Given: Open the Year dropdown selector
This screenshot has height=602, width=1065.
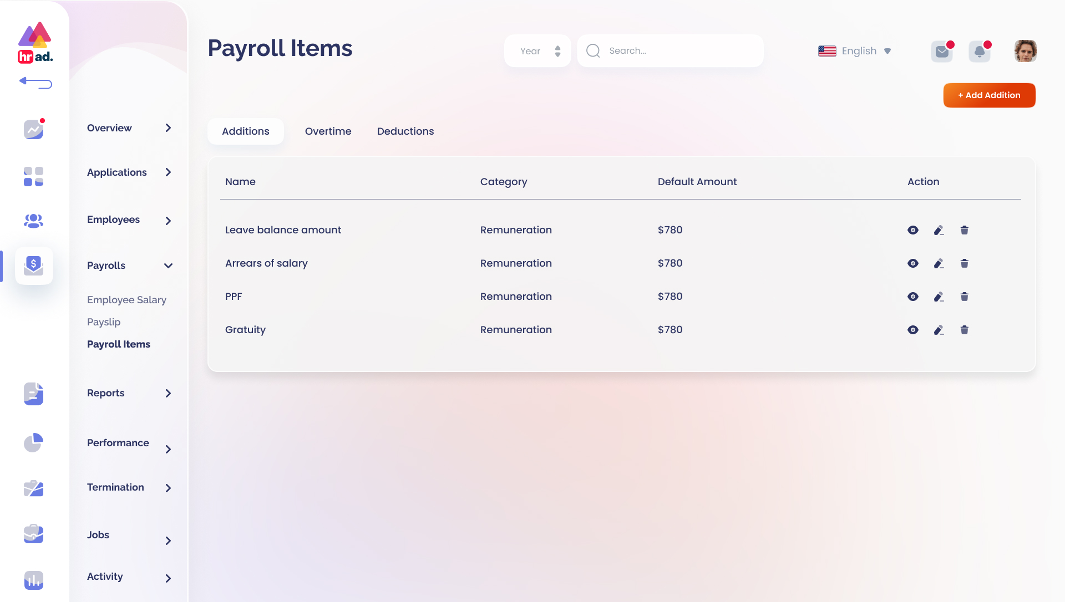Looking at the screenshot, I should (537, 51).
